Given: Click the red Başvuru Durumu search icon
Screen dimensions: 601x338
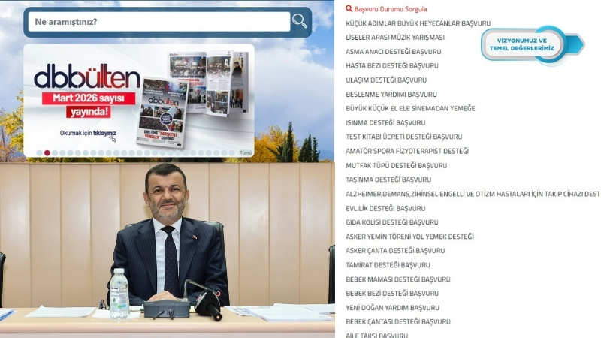Looking at the screenshot, I should coord(349,8).
